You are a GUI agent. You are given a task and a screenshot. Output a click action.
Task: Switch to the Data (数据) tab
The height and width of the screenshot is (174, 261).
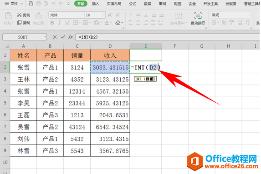click(148, 4)
